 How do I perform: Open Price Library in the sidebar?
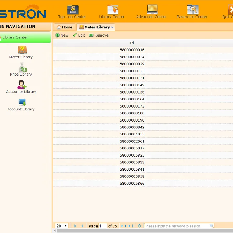point(21,69)
